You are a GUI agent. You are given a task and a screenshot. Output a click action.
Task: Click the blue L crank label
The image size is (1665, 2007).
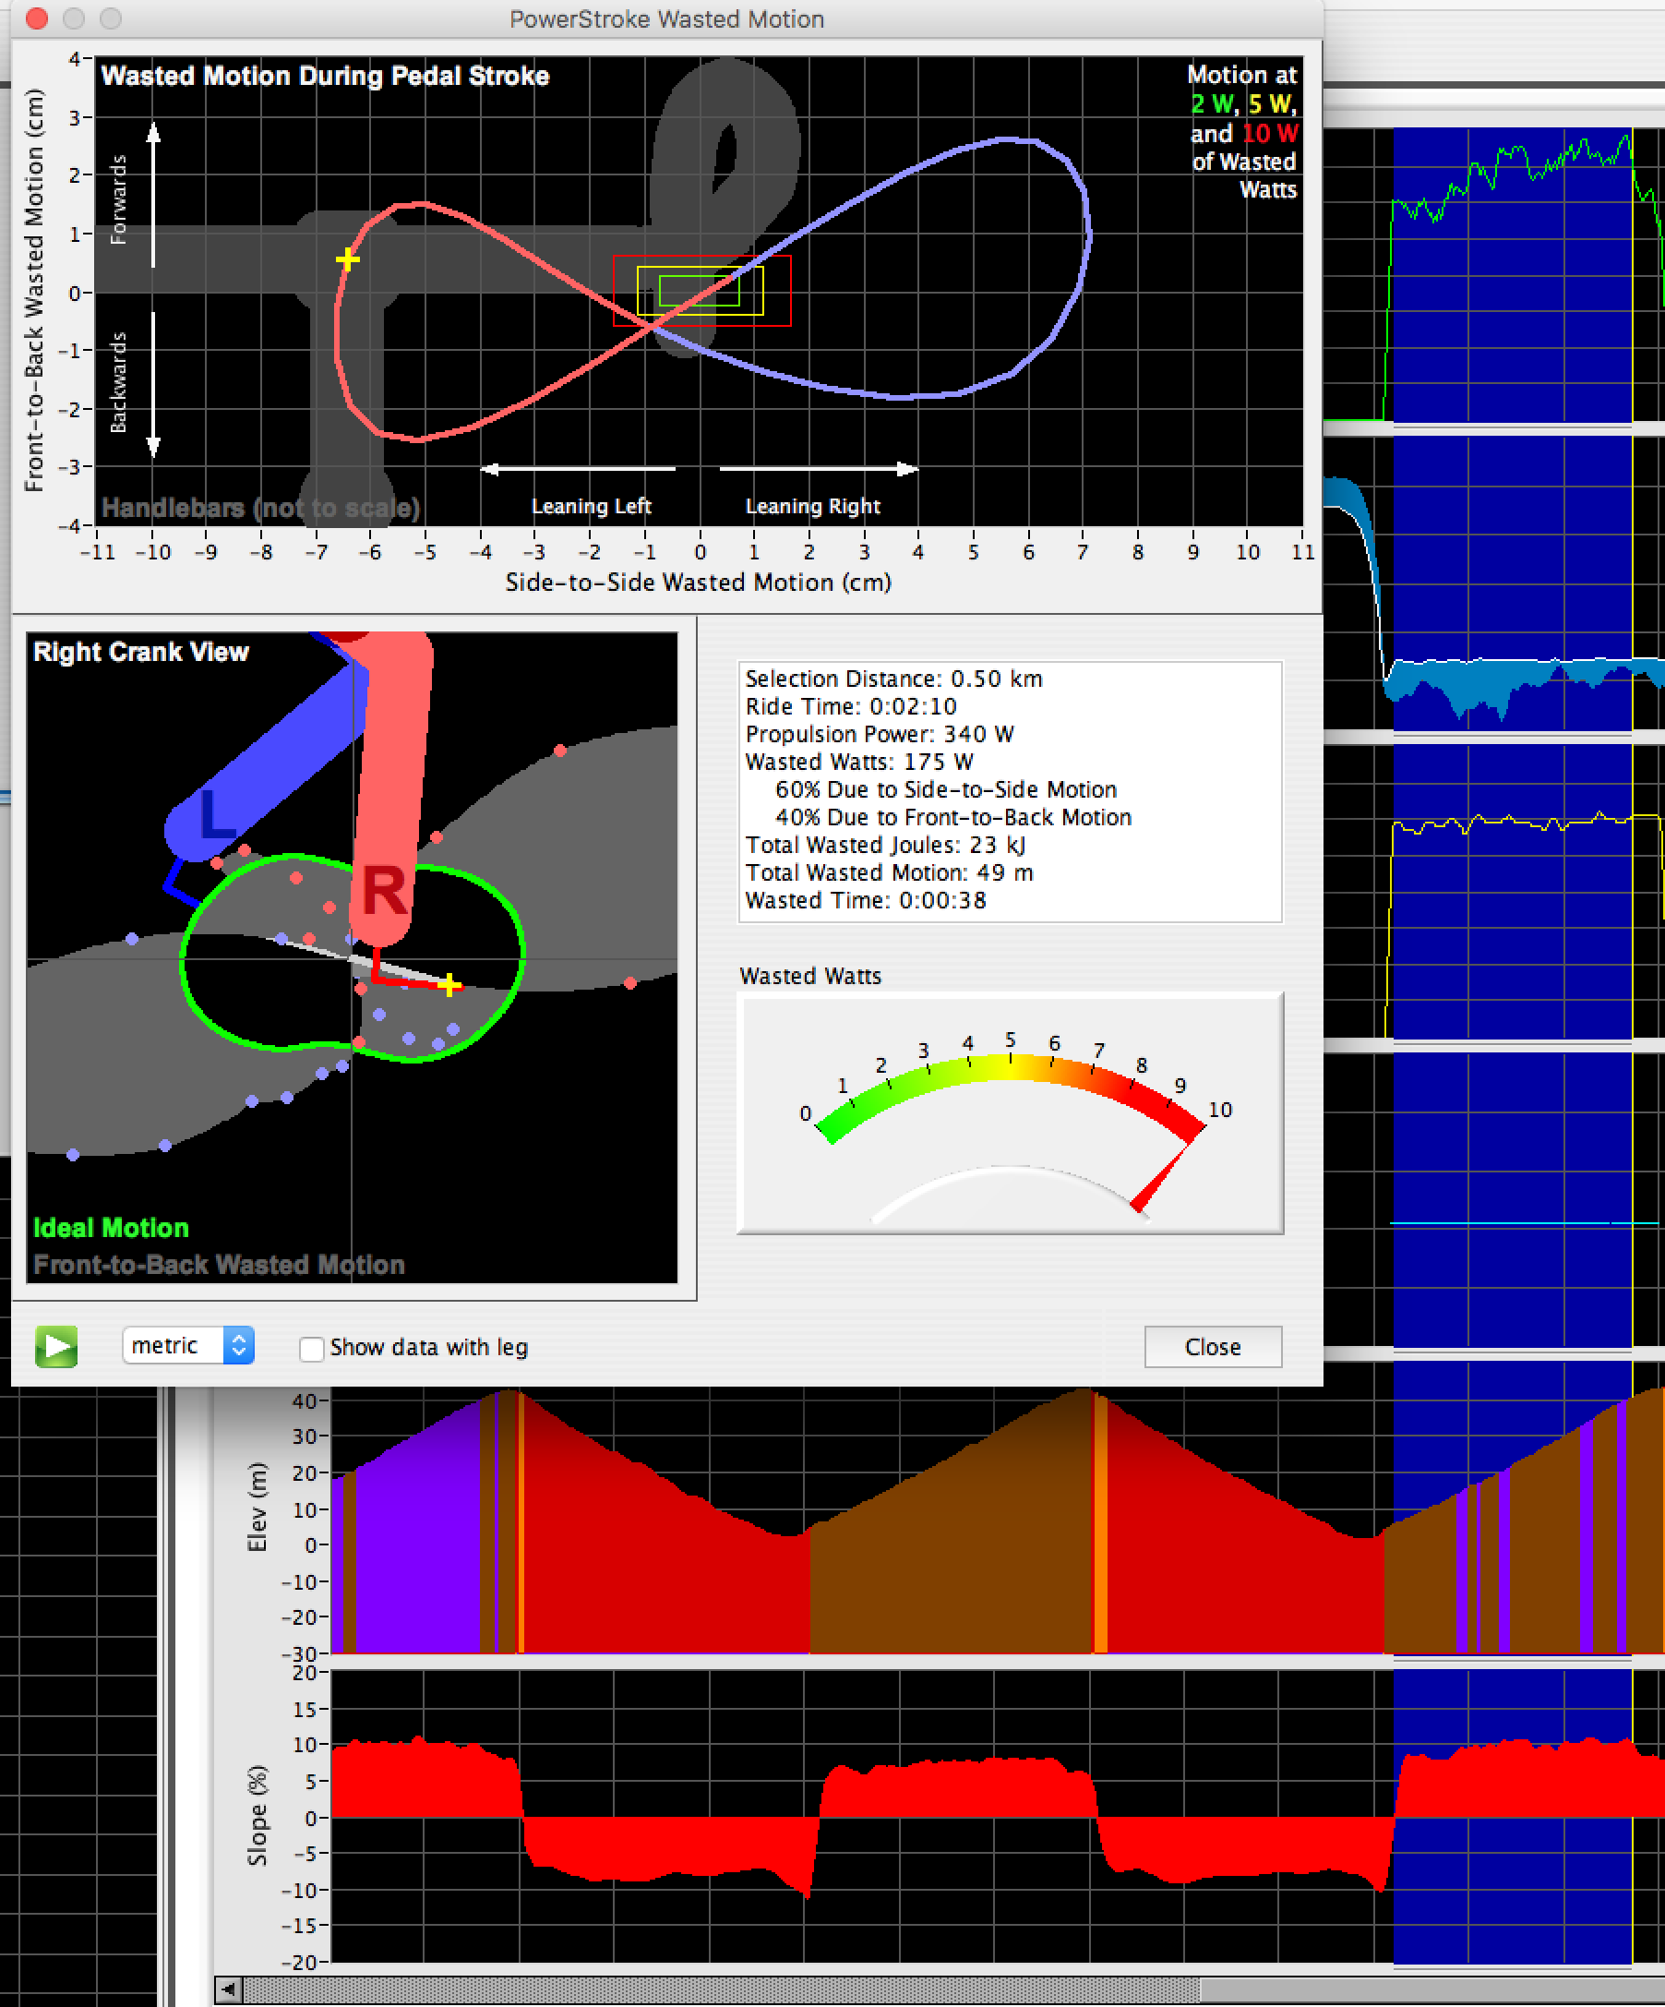218,815
